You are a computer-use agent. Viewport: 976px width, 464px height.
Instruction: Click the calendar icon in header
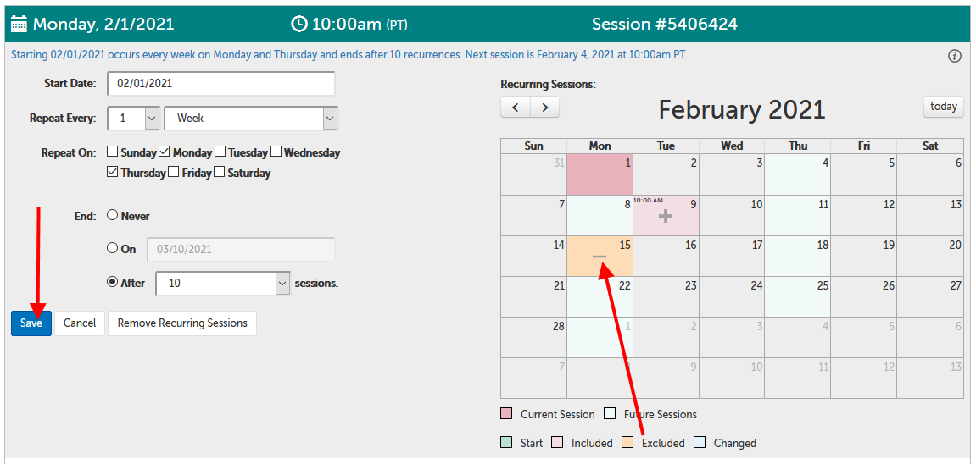[x=20, y=24]
